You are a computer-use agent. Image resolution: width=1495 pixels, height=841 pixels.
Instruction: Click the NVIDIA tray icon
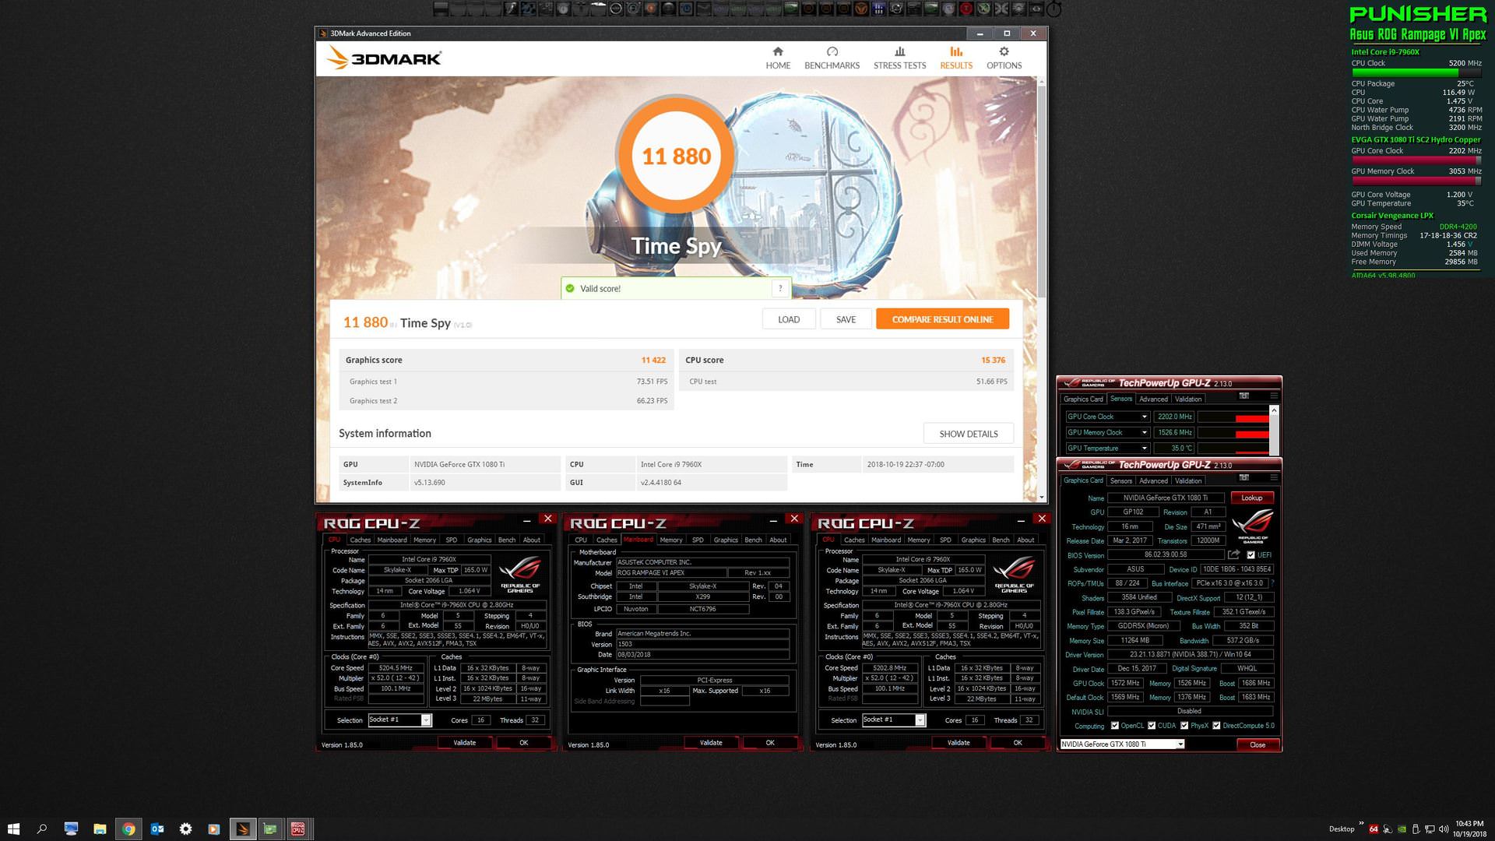tap(1402, 829)
